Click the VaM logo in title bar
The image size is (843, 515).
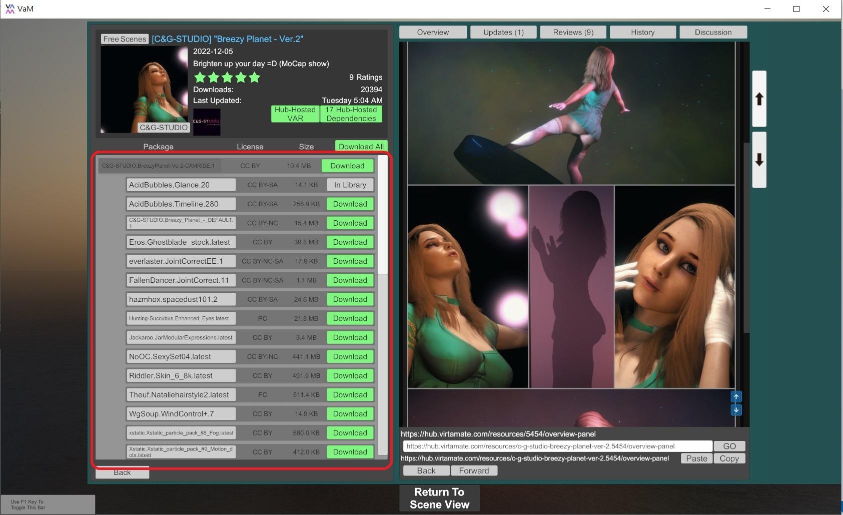10,9
